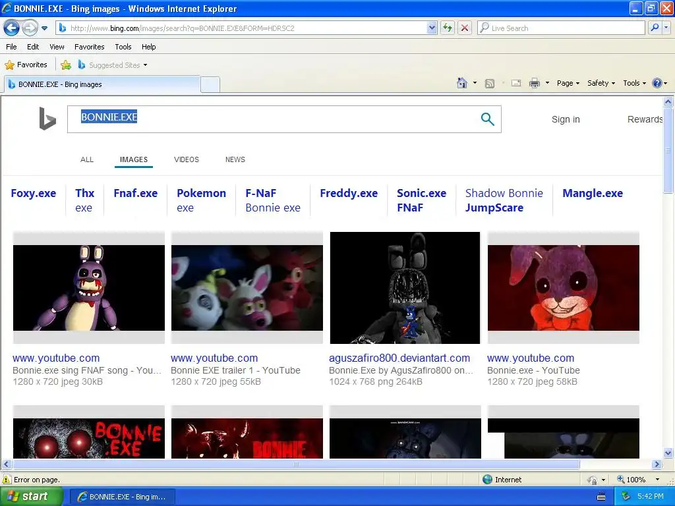Click the Thx exe related search
675x506 pixels.
[84, 200]
